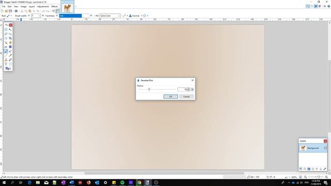Open the View menu
The width and height of the screenshot is (331, 186).
16,7
